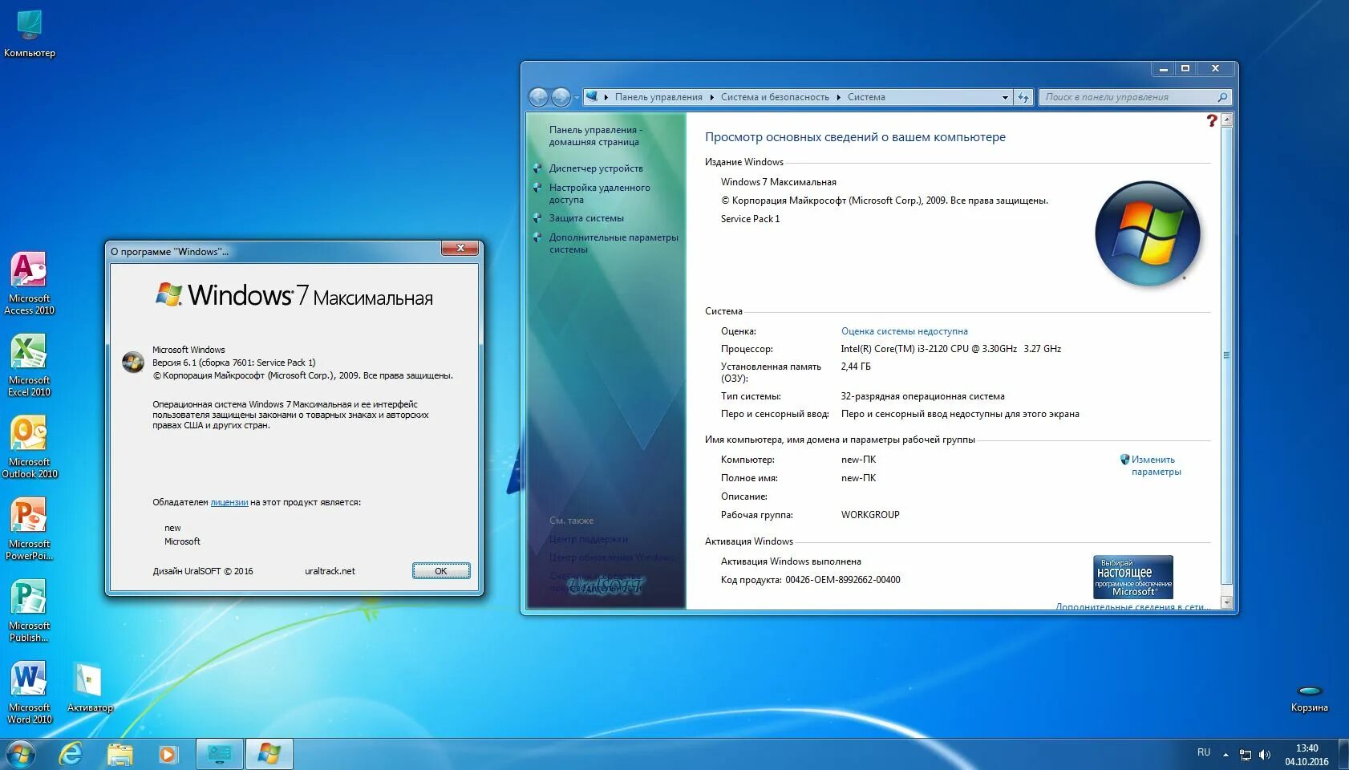Launch Internet Explorer from the taskbar

pos(71,753)
